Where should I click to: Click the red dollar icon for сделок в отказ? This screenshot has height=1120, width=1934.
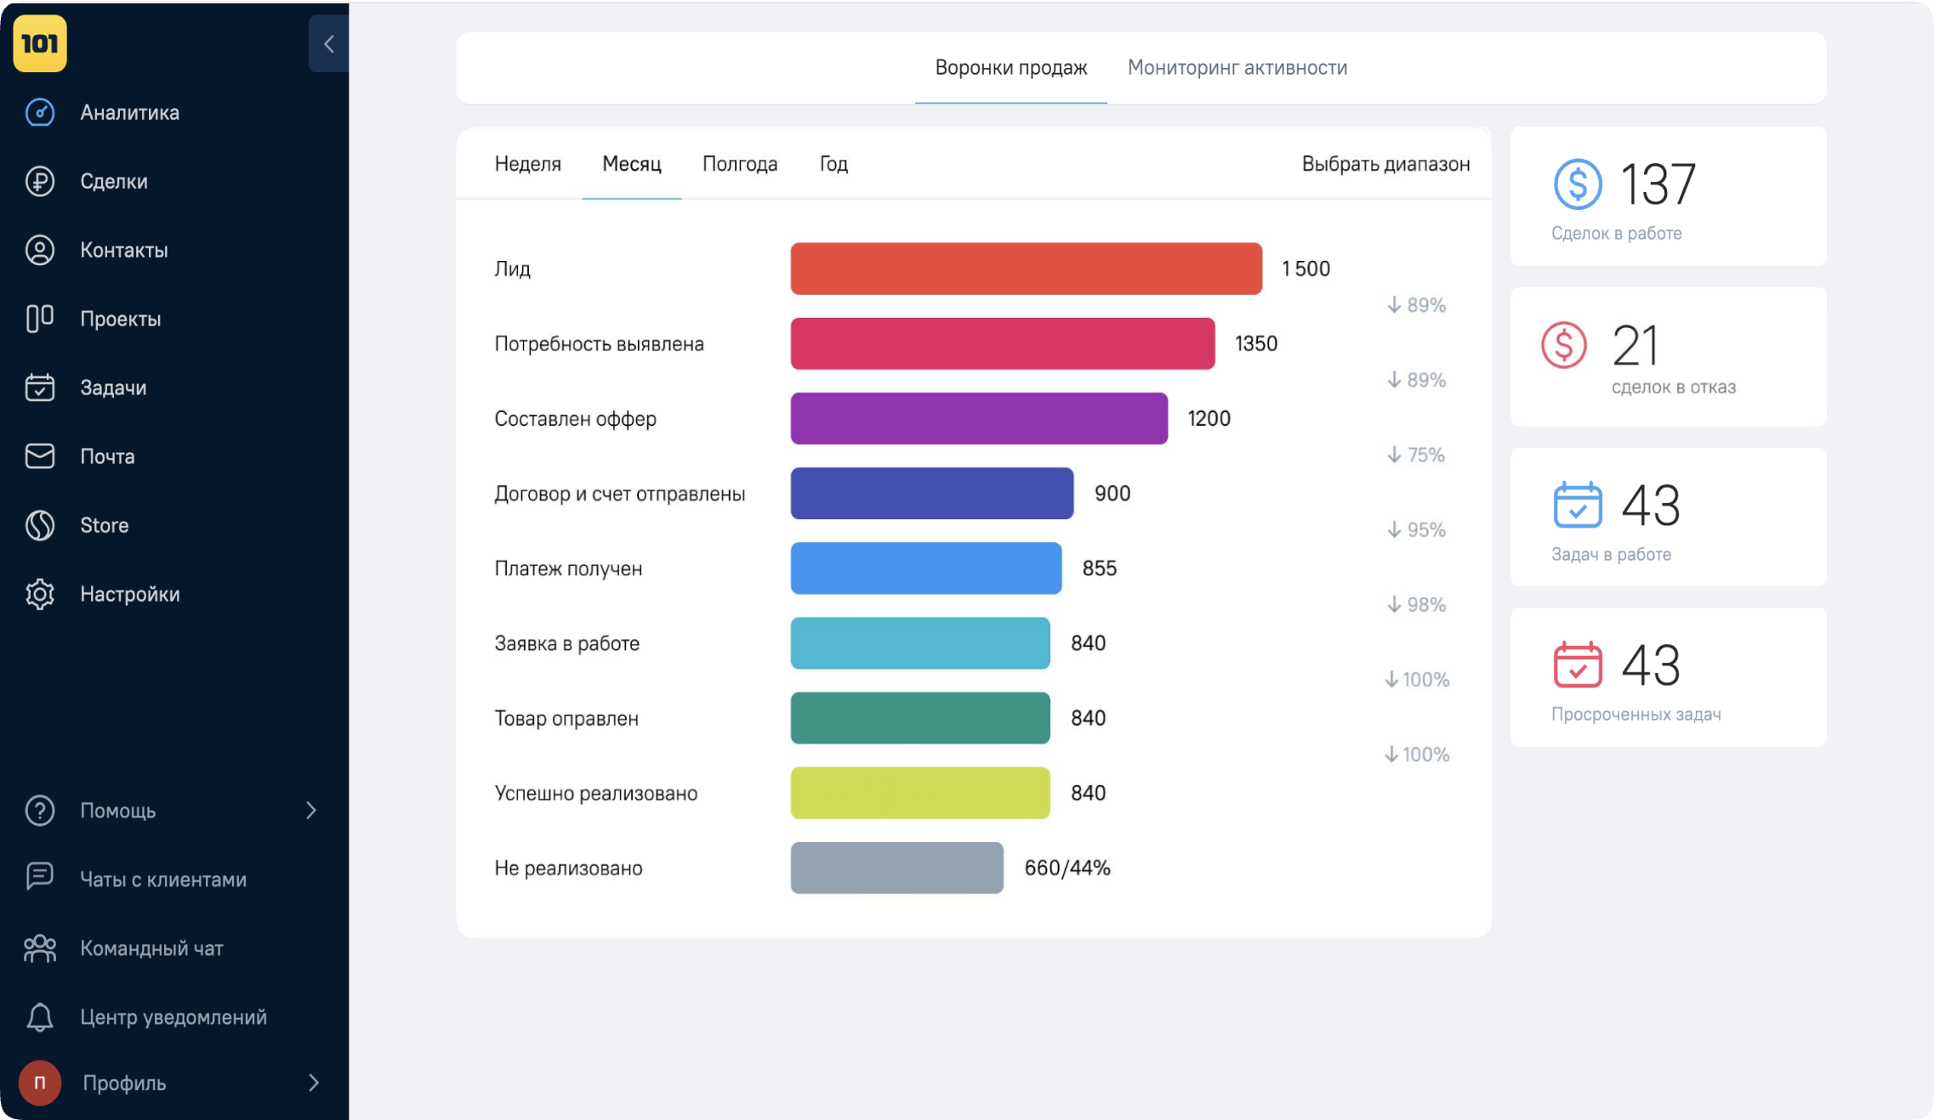point(1564,345)
